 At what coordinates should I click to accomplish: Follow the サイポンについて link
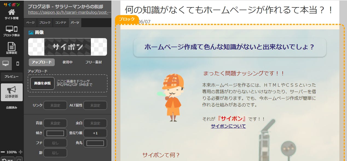click(x=228, y=126)
